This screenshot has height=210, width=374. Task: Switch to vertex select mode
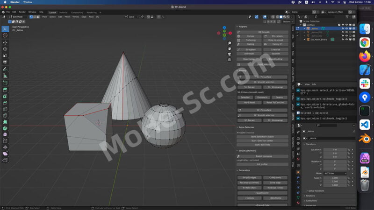click(x=31, y=17)
